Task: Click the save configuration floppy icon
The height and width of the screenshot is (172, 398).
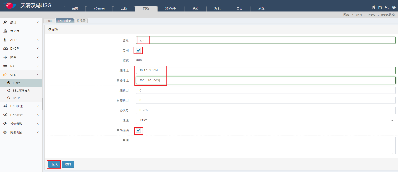Action: [380, 7]
